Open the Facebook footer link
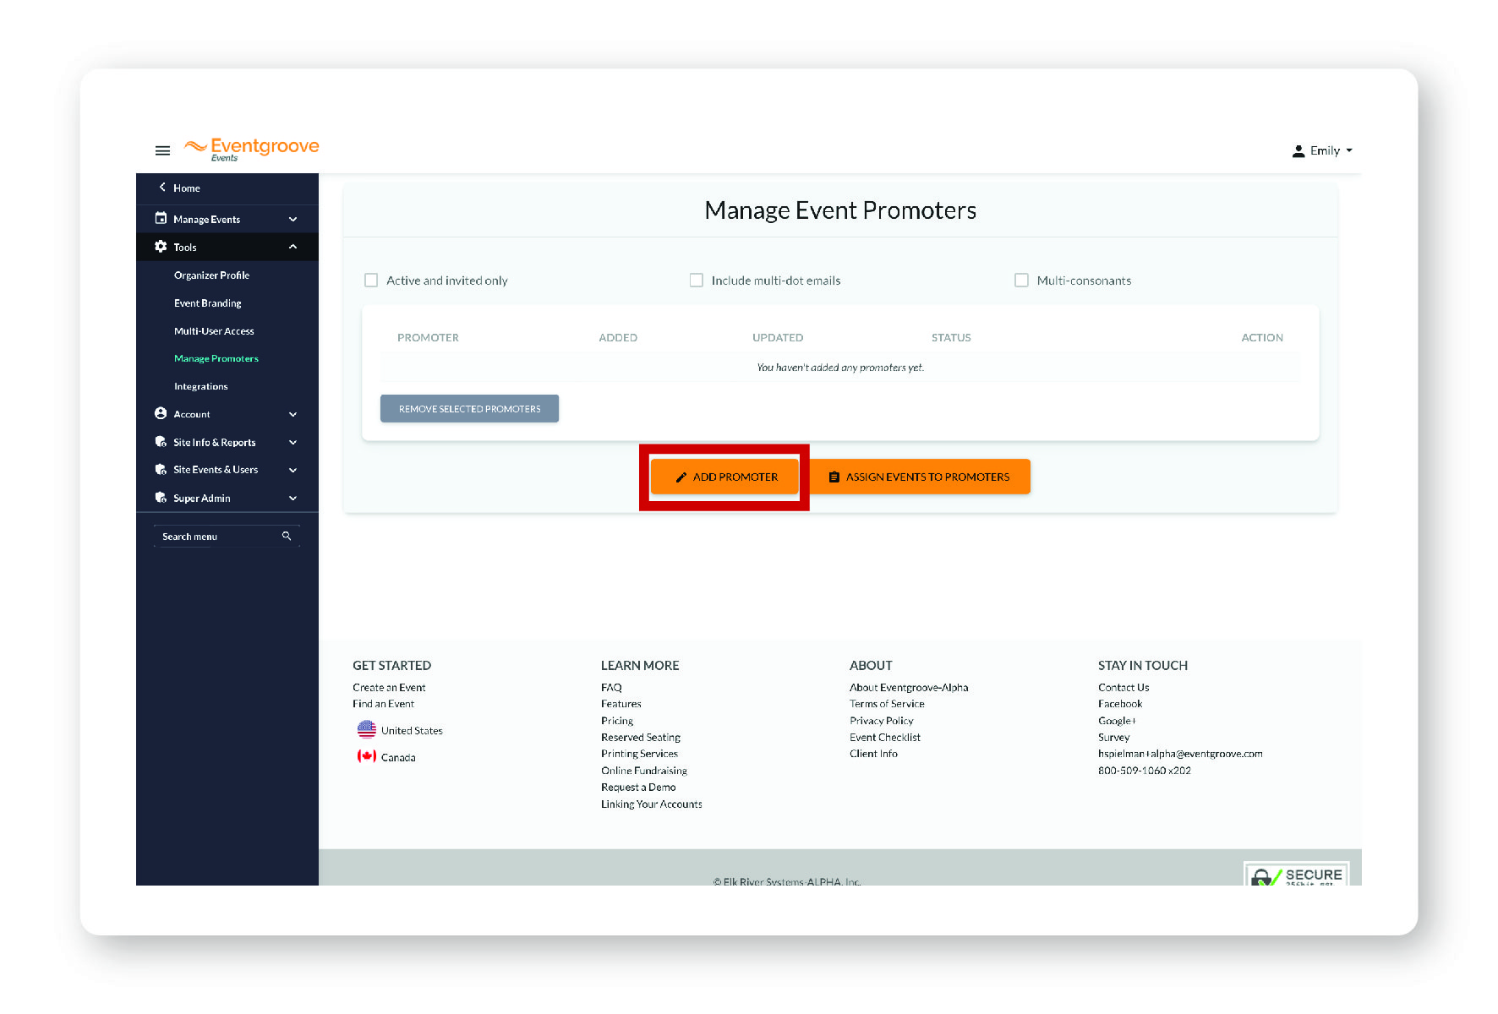Image resolution: width=1498 pixels, height=1014 pixels. [x=1119, y=704]
